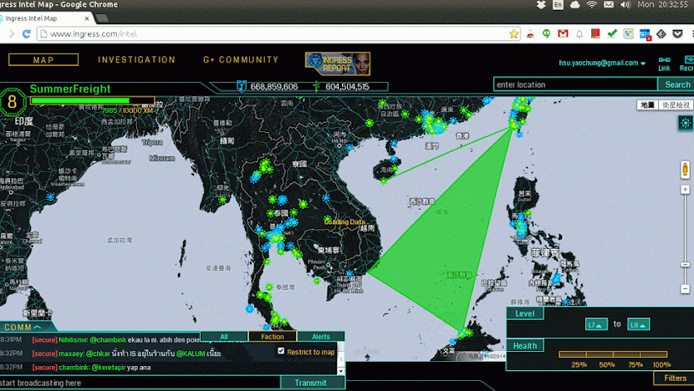Click the green XM progress bar
Screen dimensions: 694x391
[93, 100]
